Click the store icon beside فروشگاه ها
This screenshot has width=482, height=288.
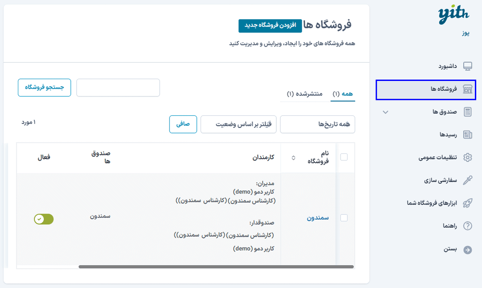468,89
